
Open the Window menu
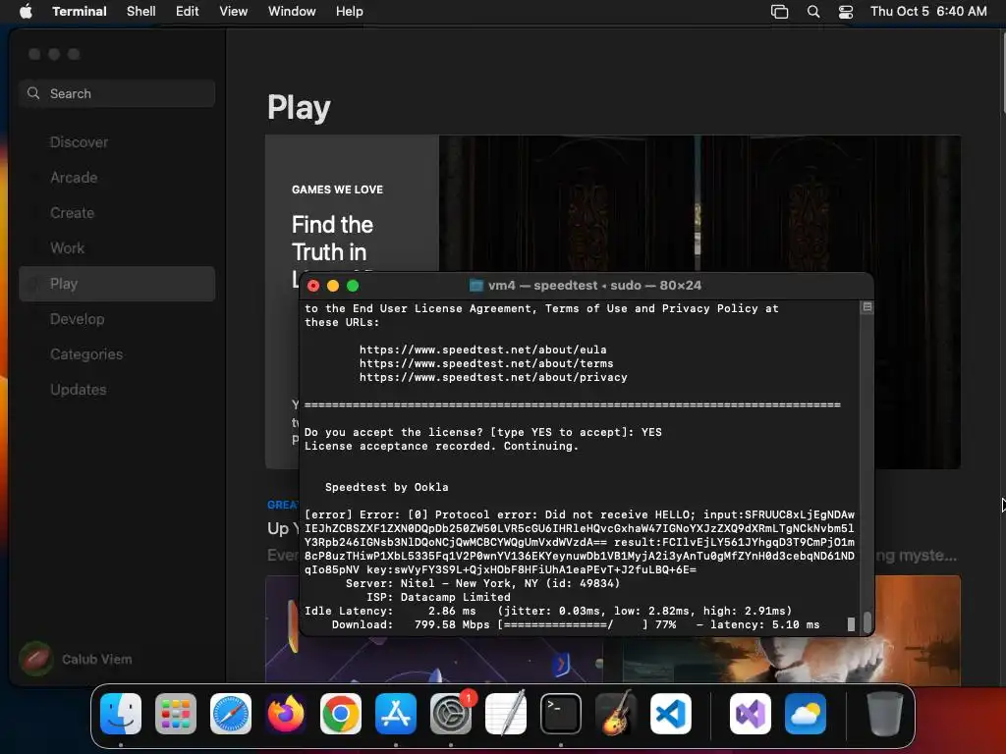coord(291,11)
